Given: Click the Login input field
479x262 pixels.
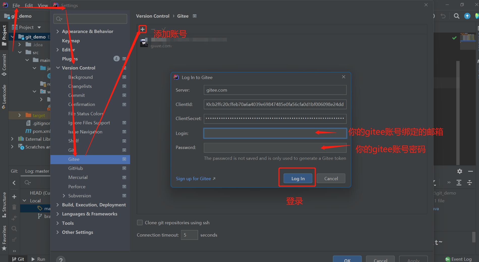Looking at the screenshot, I should click(x=275, y=133).
